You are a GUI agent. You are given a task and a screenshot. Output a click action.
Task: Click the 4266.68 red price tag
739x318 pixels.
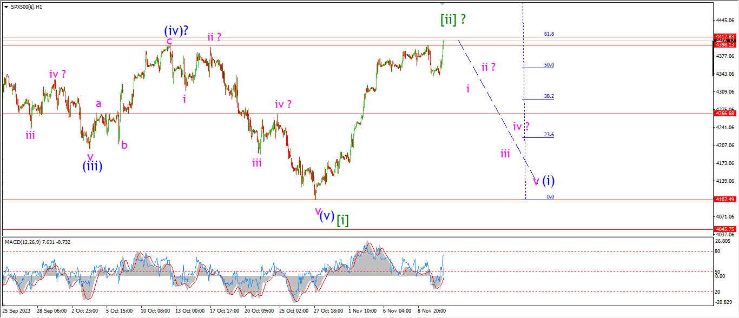[724, 114]
